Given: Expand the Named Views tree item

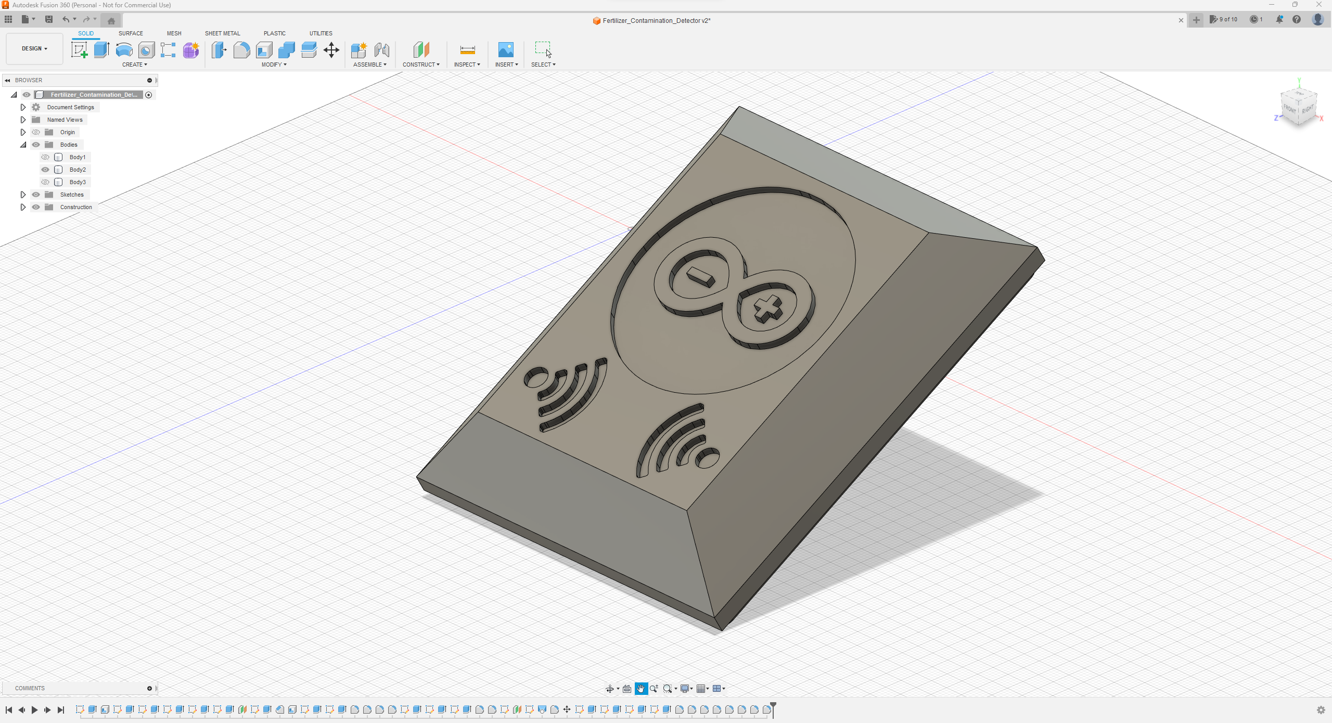Looking at the screenshot, I should pyautogui.click(x=23, y=119).
